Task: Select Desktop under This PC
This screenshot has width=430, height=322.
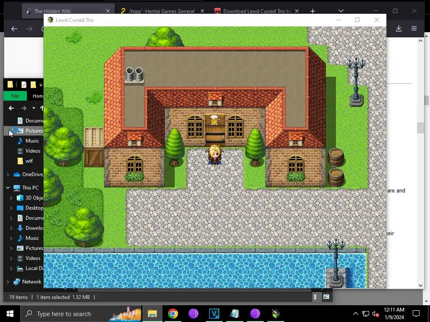Action: (30, 208)
